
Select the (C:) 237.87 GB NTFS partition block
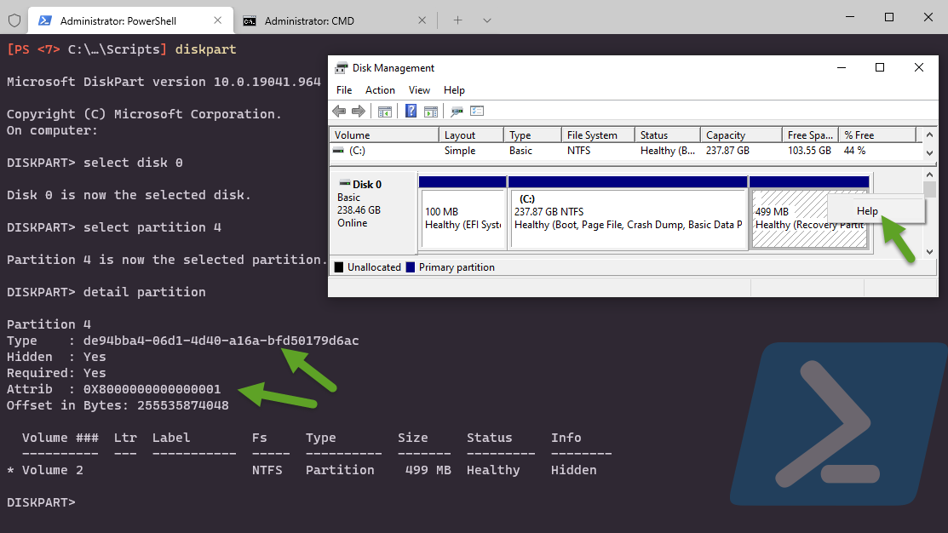pos(628,212)
